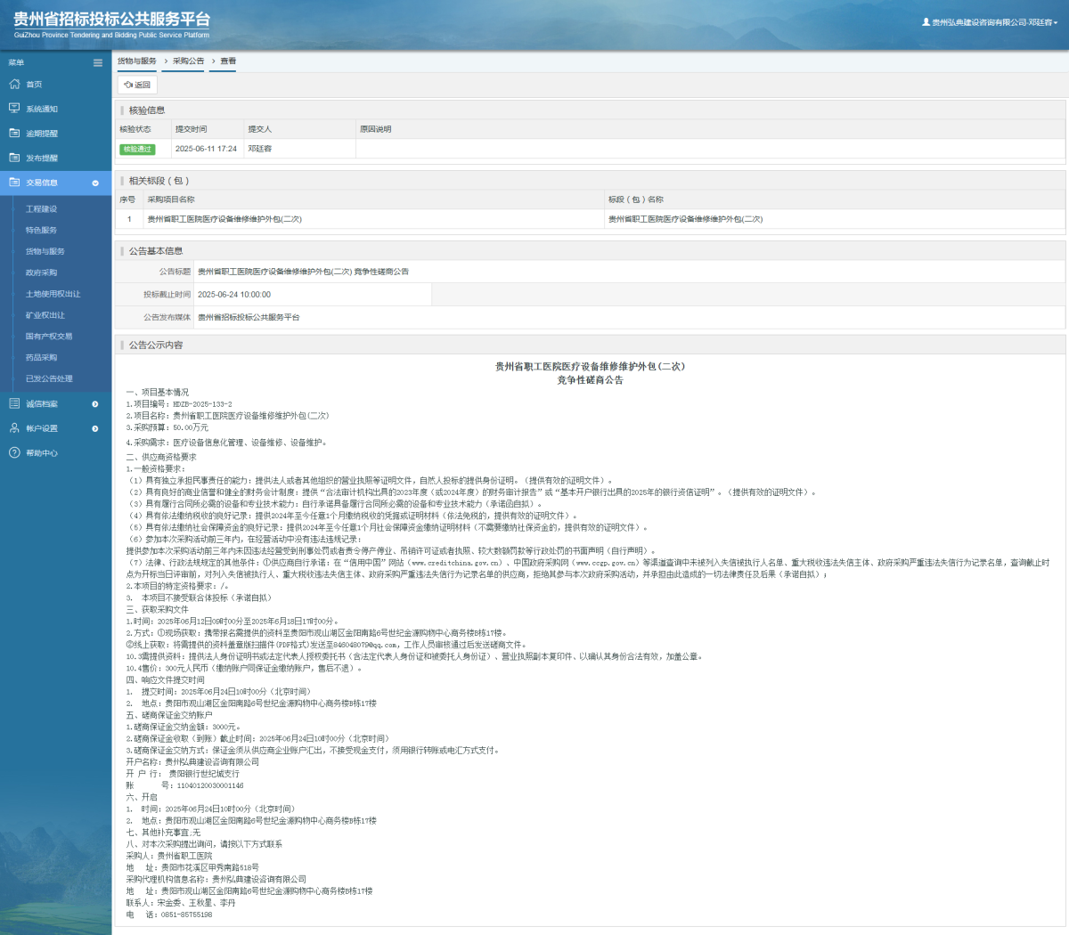
Task: Click the 帮助中心 question mark icon
Action: [x=14, y=452]
